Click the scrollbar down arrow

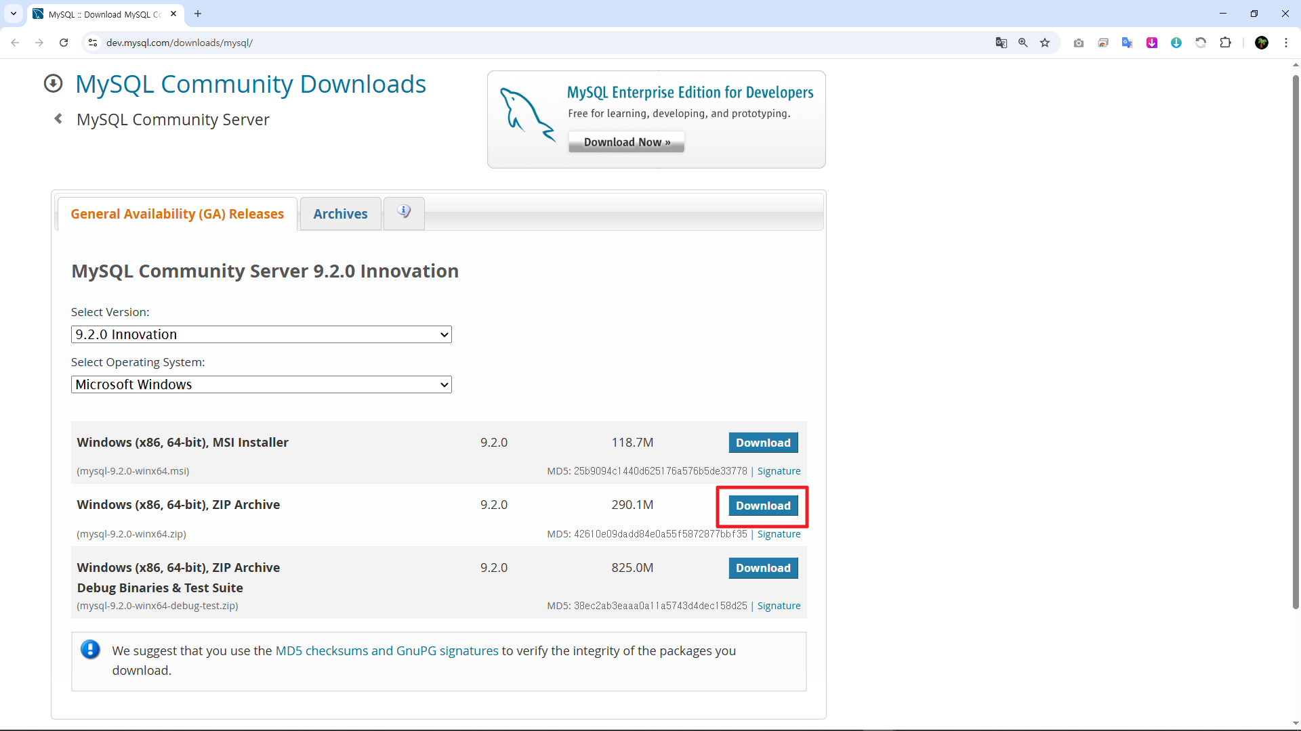pyautogui.click(x=1296, y=724)
